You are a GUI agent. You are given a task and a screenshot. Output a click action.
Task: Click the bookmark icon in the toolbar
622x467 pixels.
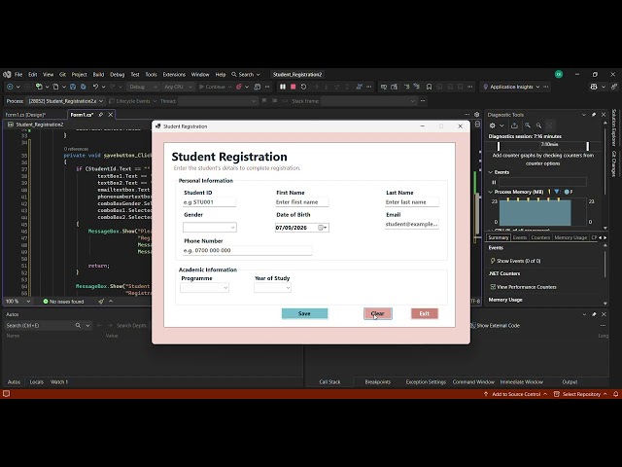coord(429,87)
